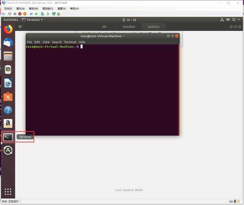Open the 操作(A) menu

click(21, 8)
